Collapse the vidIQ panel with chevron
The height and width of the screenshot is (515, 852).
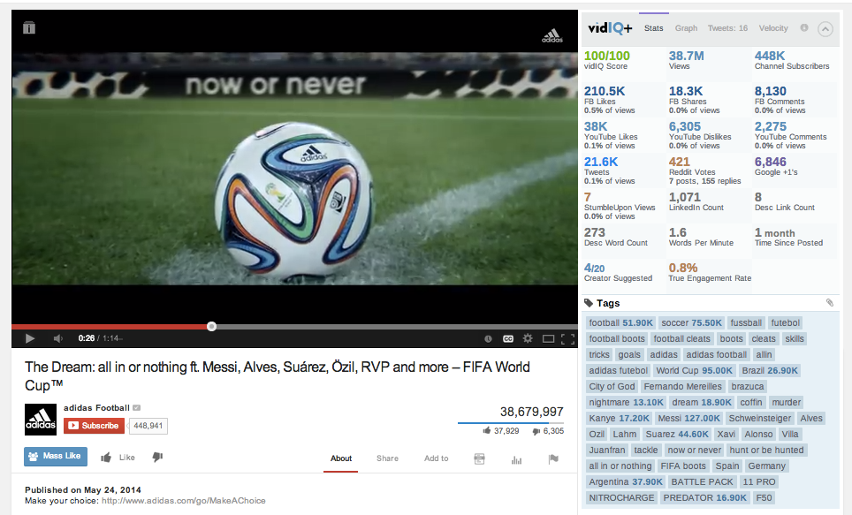click(825, 29)
